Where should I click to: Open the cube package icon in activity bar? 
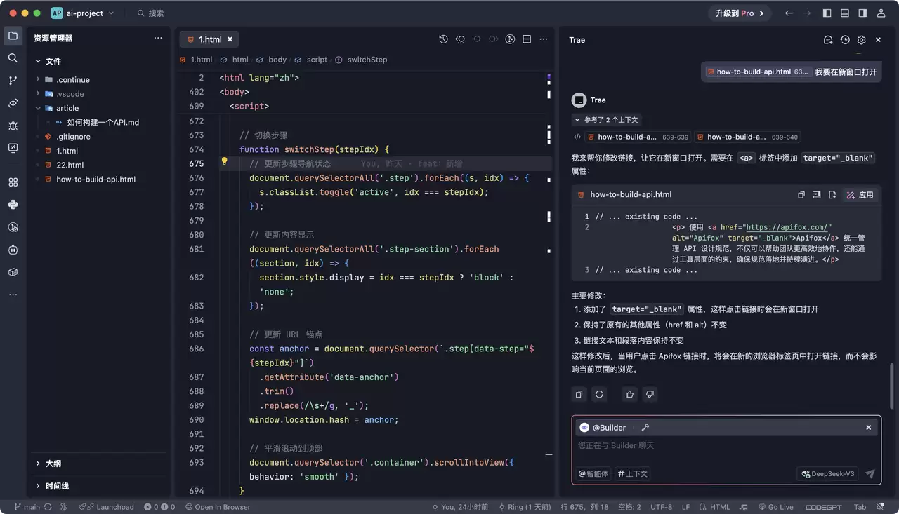coord(13,272)
